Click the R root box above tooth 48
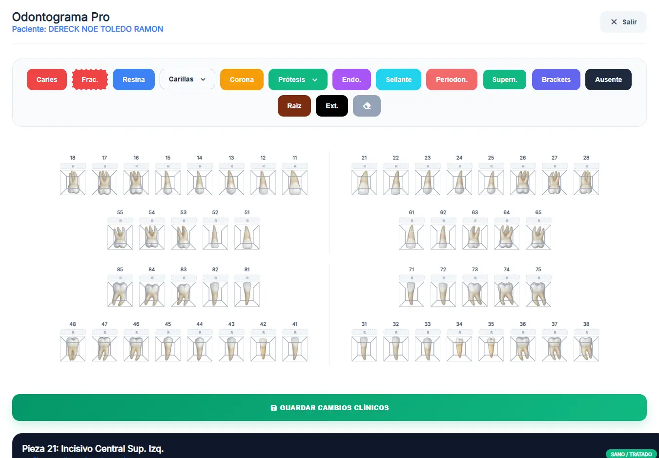The width and height of the screenshot is (659, 458). coord(73,333)
